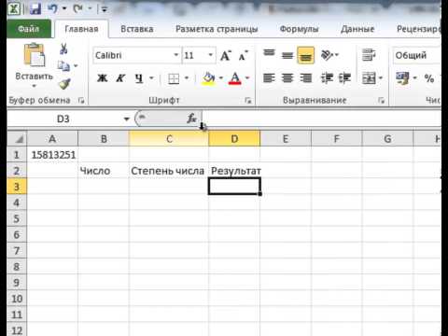Click the Cut scissors icon

(x=63, y=49)
